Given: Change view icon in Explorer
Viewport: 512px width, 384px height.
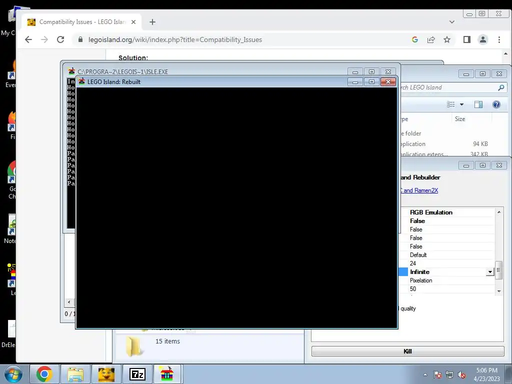Looking at the screenshot, I should click(x=451, y=104).
